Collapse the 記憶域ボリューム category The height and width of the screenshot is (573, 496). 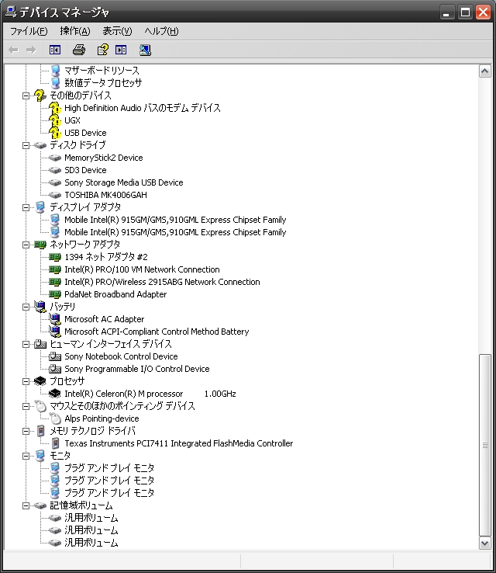coord(26,505)
